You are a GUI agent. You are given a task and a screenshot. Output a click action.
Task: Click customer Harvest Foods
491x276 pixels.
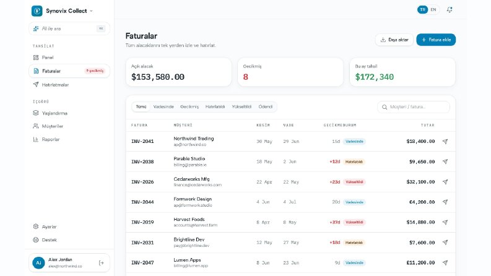189,219
